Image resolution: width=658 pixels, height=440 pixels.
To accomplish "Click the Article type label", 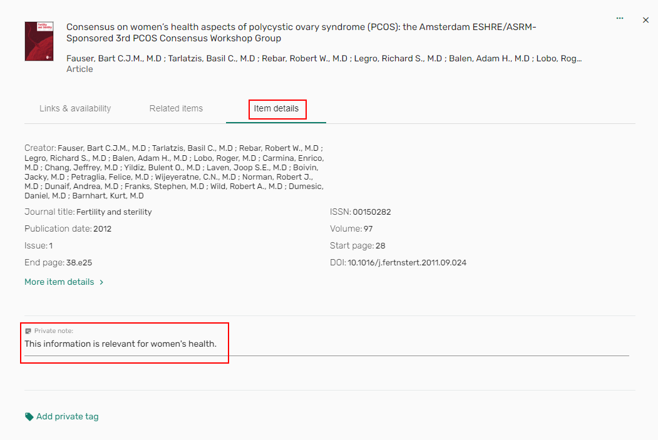I will [80, 69].
